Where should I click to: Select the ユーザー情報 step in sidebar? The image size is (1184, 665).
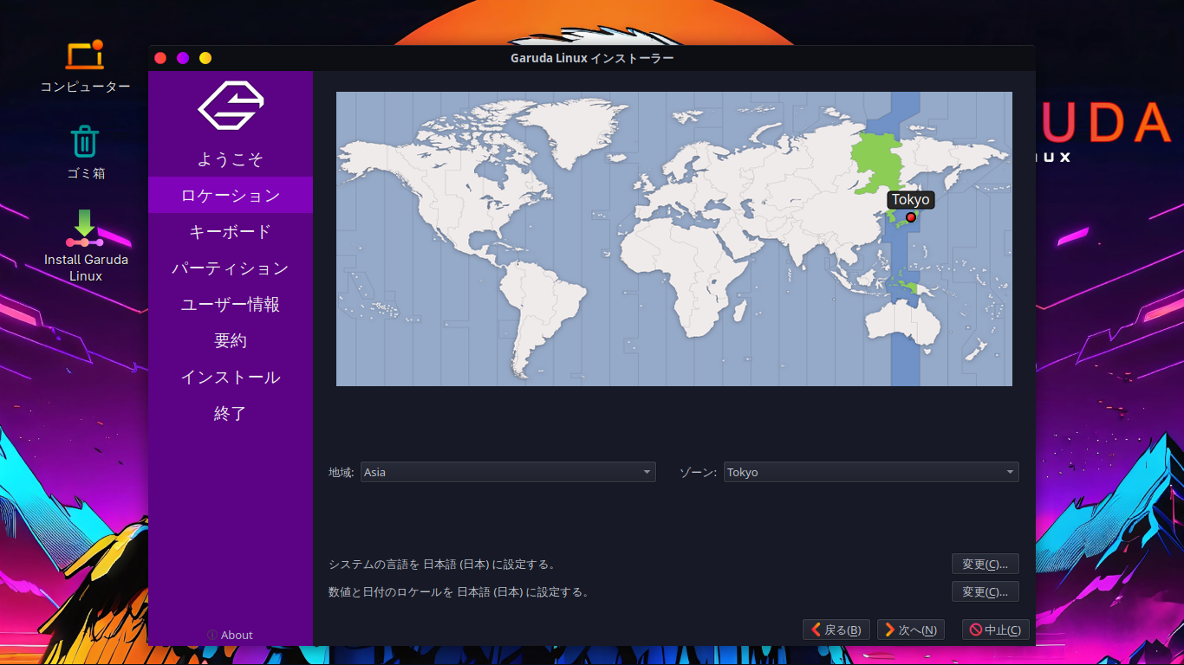coord(231,304)
